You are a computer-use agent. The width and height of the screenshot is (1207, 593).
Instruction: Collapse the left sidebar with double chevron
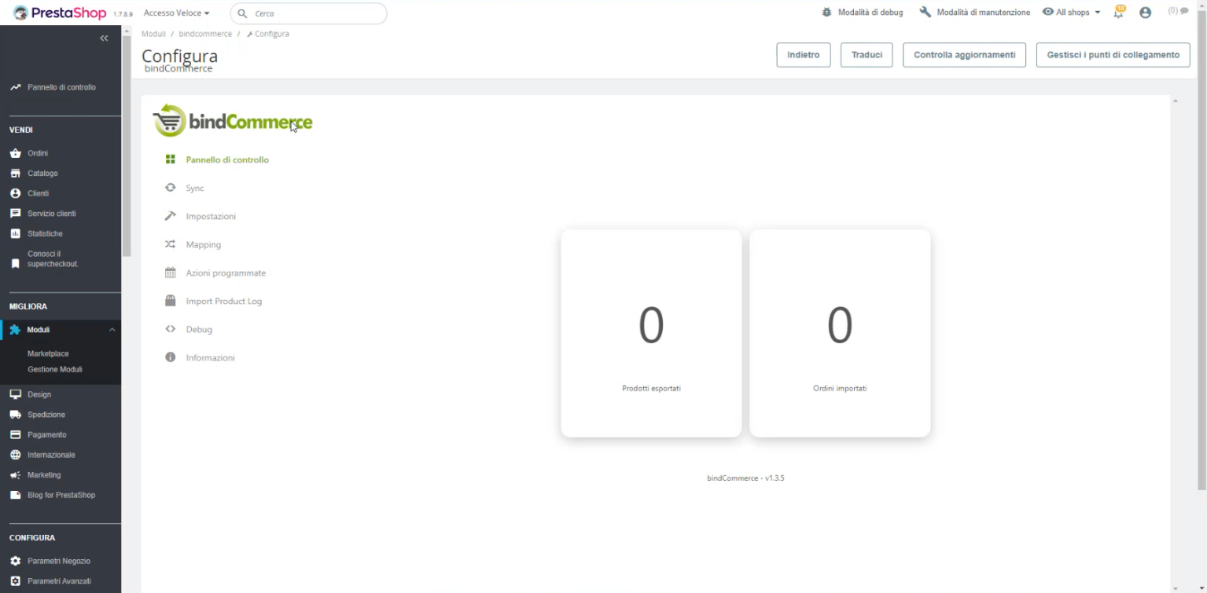click(104, 38)
